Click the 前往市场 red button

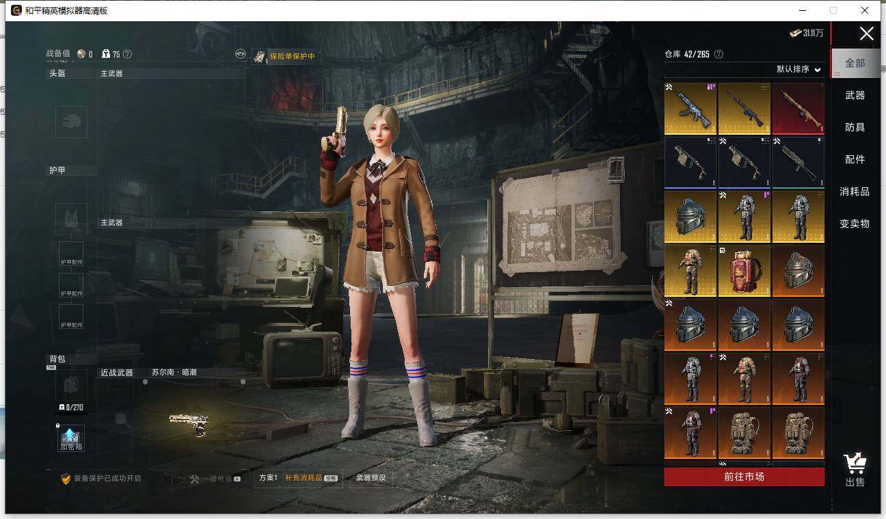pos(744,477)
